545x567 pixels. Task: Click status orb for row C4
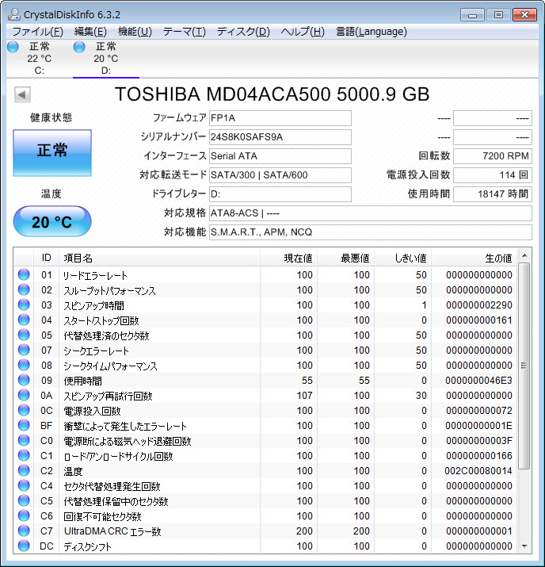coord(24,485)
